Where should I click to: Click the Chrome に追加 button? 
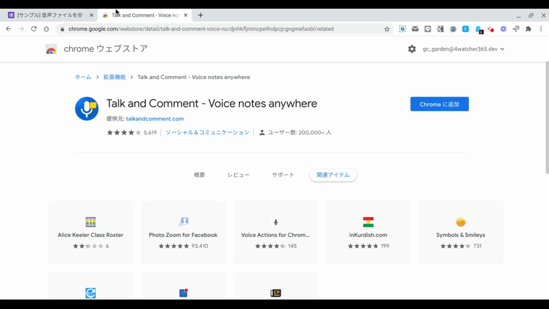439,104
